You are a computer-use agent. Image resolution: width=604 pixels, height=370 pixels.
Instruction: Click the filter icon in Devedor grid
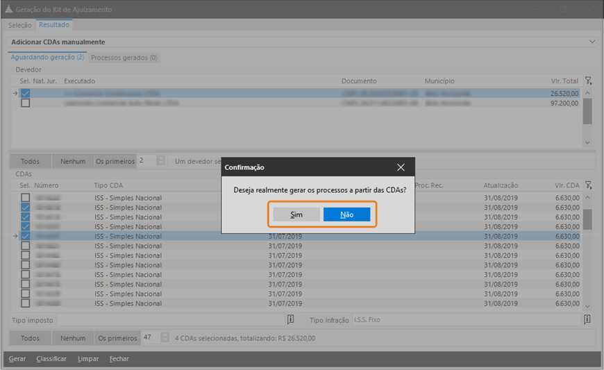pos(588,81)
